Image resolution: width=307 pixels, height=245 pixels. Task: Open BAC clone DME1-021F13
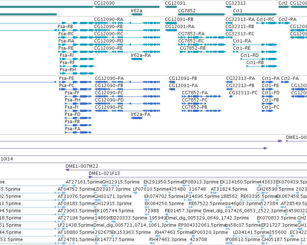point(104,173)
